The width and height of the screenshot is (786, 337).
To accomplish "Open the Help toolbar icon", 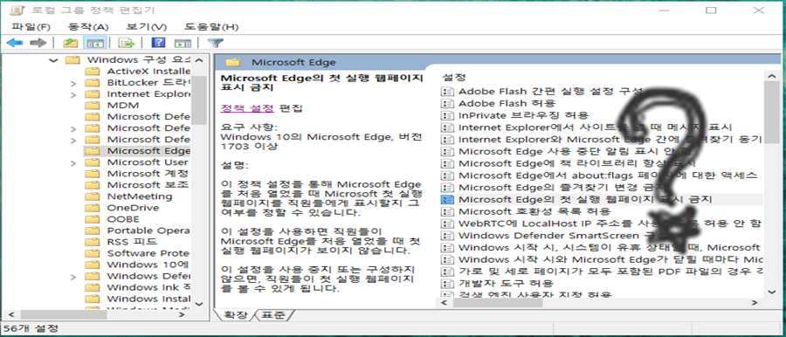I will click(x=158, y=43).
